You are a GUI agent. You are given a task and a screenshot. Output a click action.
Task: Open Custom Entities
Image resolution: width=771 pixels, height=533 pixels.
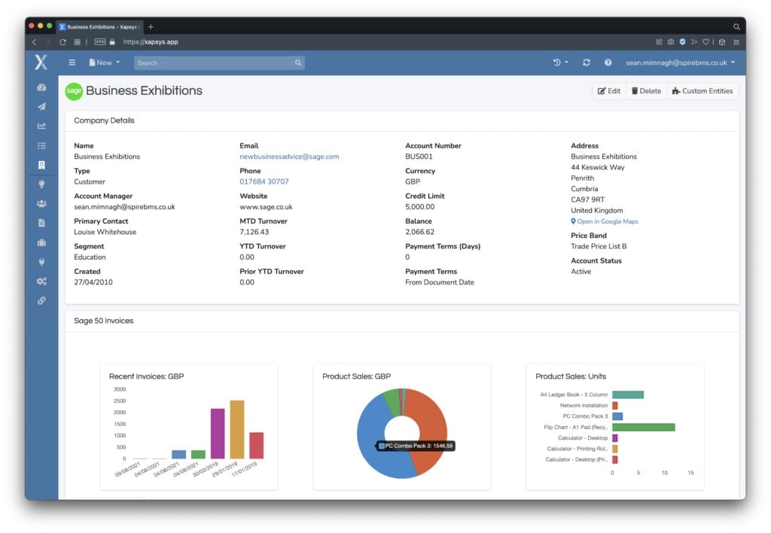coord(702,91)
